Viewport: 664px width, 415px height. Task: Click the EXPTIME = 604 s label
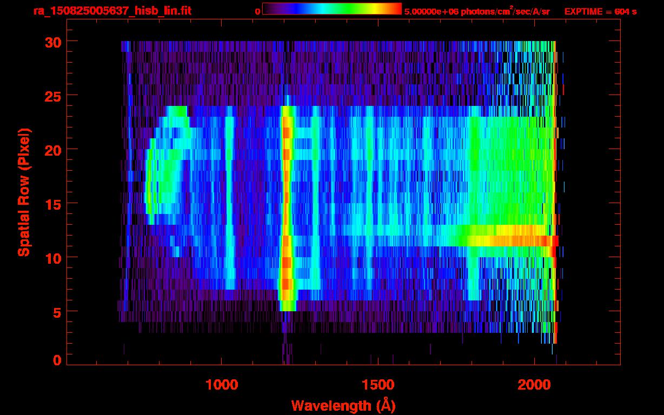[x=600, y=11]
